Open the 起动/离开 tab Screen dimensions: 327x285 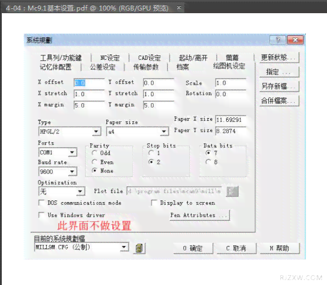193,58
